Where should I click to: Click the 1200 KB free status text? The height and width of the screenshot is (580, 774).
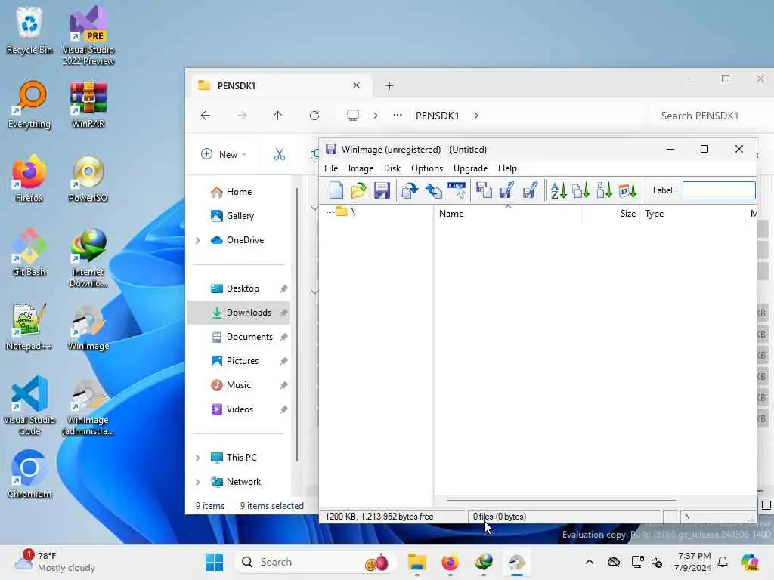(x=379, y=517)
